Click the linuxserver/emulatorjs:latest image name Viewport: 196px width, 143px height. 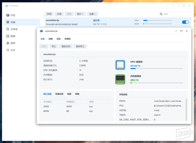[62, 24]
